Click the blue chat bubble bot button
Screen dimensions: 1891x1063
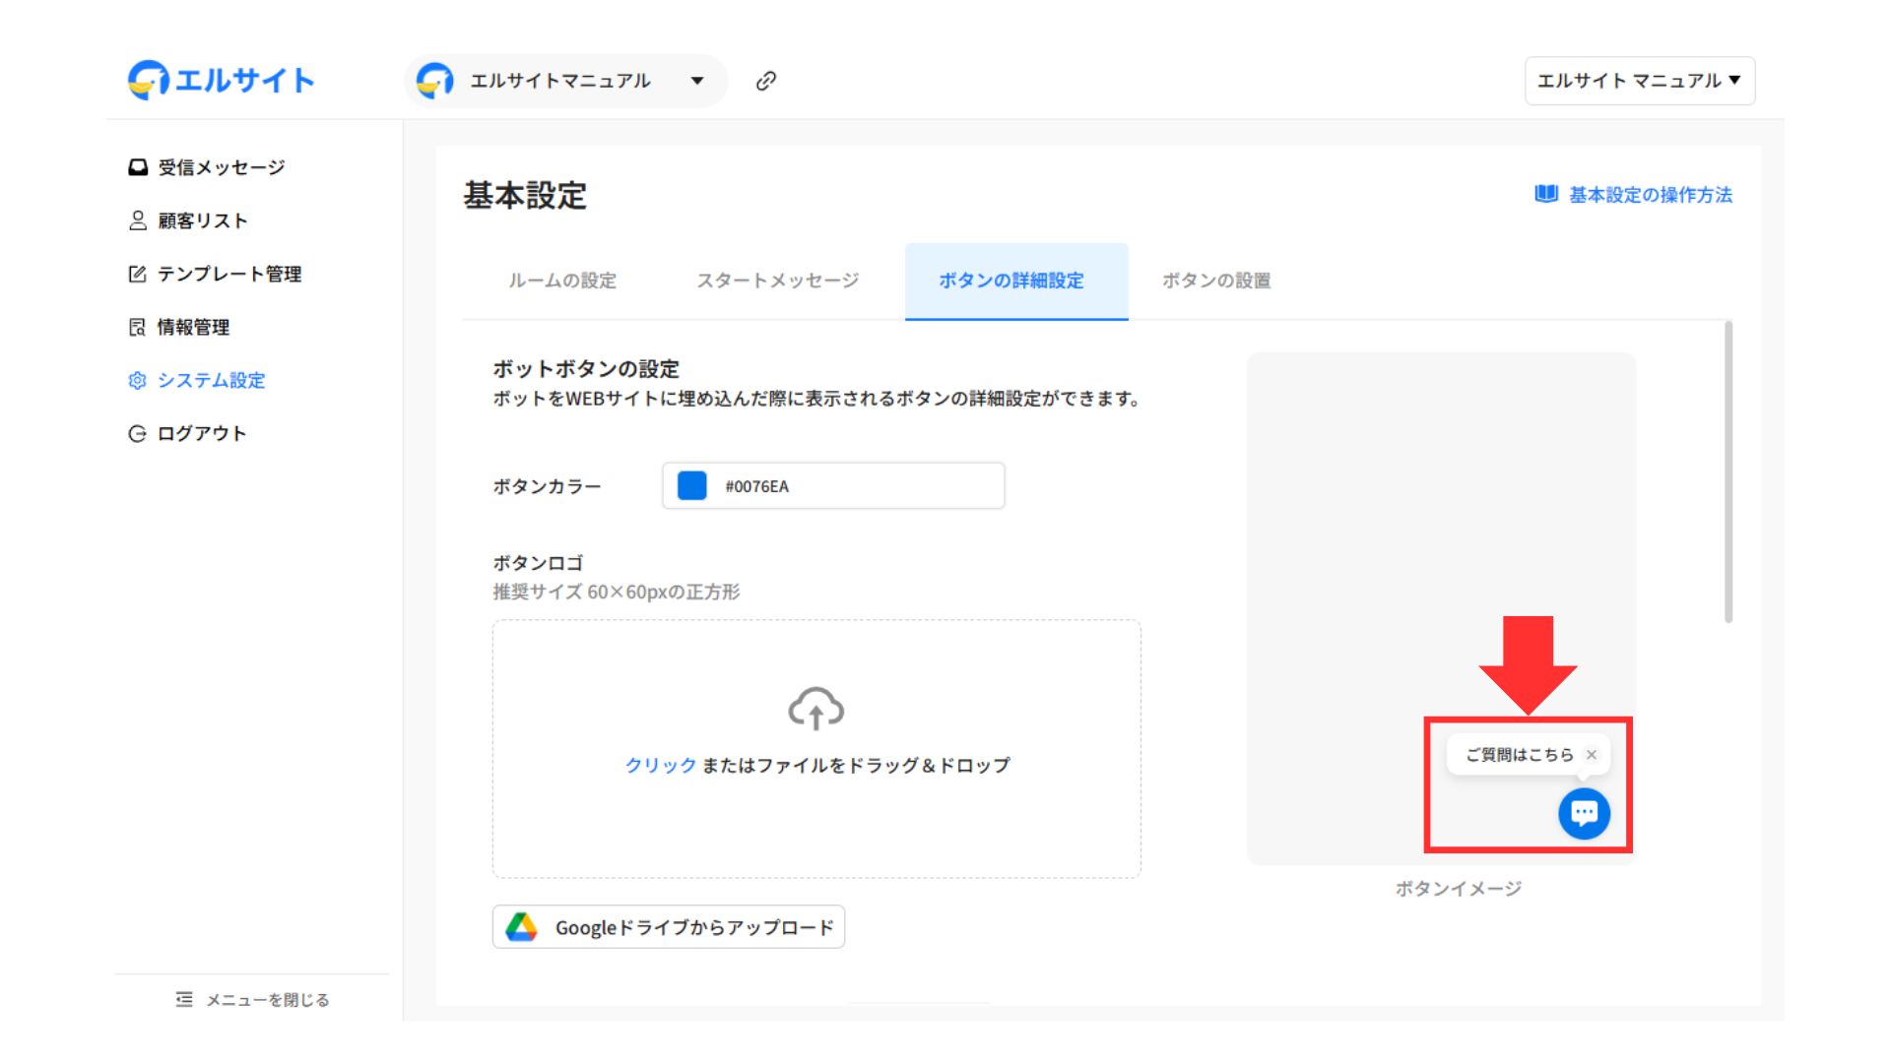[1584, 813]
